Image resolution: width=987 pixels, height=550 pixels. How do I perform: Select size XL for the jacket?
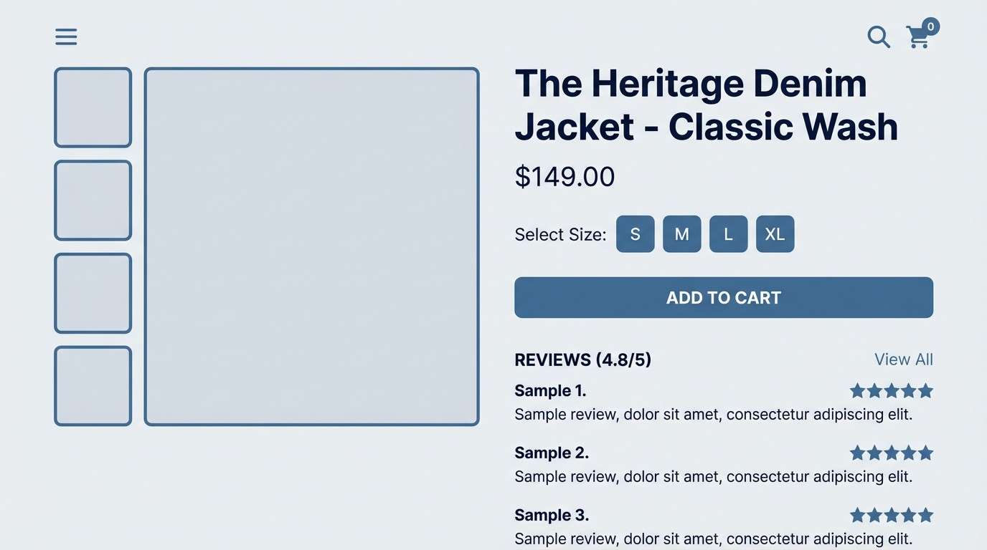[x=775, y=233]
